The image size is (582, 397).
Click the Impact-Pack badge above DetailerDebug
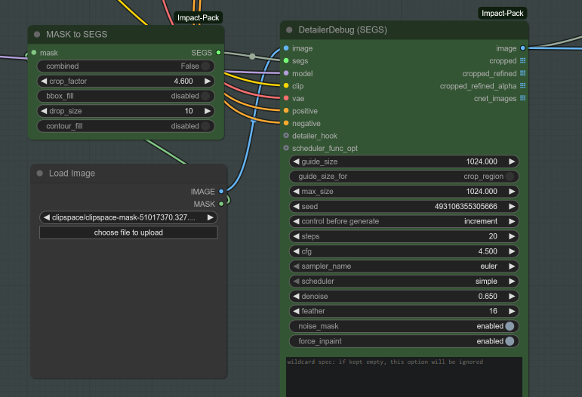coord(502,13)
